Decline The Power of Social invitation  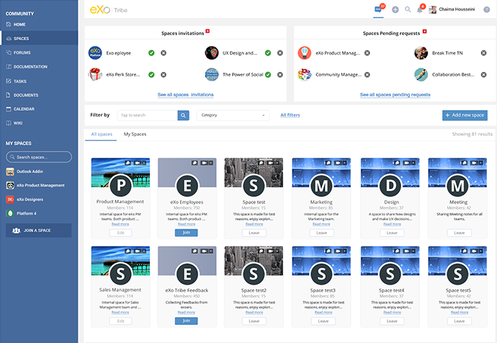point(280,75)
